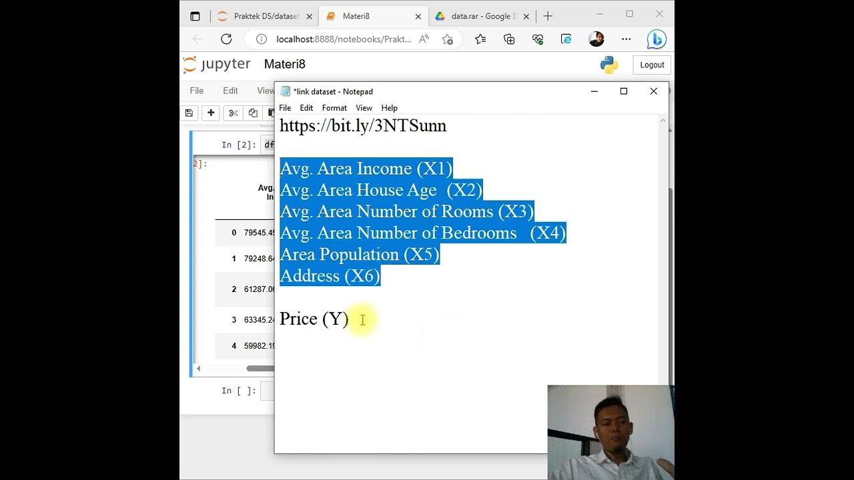
Task: Open the Notepad Edit menu
Action: point(306,107)
